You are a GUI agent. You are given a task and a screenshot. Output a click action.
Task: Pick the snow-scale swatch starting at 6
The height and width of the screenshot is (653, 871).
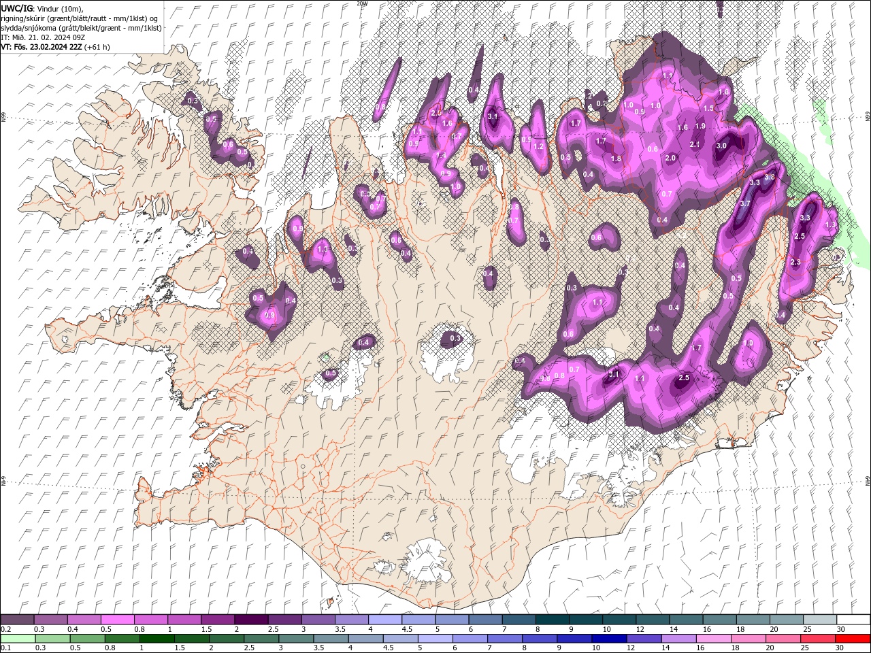(x=485, y=620)
